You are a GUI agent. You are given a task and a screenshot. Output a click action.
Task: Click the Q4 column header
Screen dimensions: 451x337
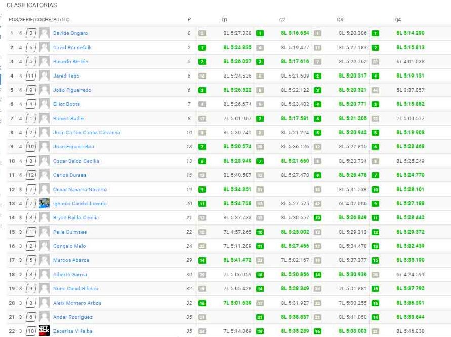[397, 19]
